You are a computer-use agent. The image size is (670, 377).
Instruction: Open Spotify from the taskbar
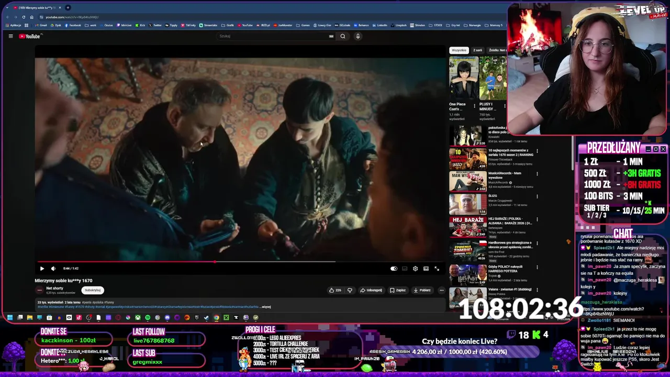tap(148, 317)
